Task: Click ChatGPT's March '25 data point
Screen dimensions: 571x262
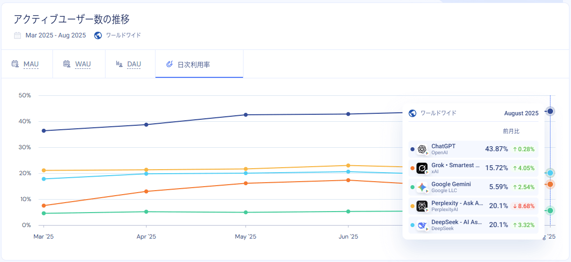Action: tap(43, 130)
